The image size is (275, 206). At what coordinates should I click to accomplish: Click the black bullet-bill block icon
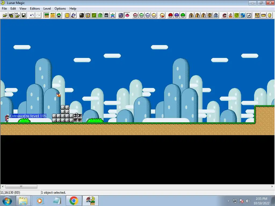(x=82, y=15)
